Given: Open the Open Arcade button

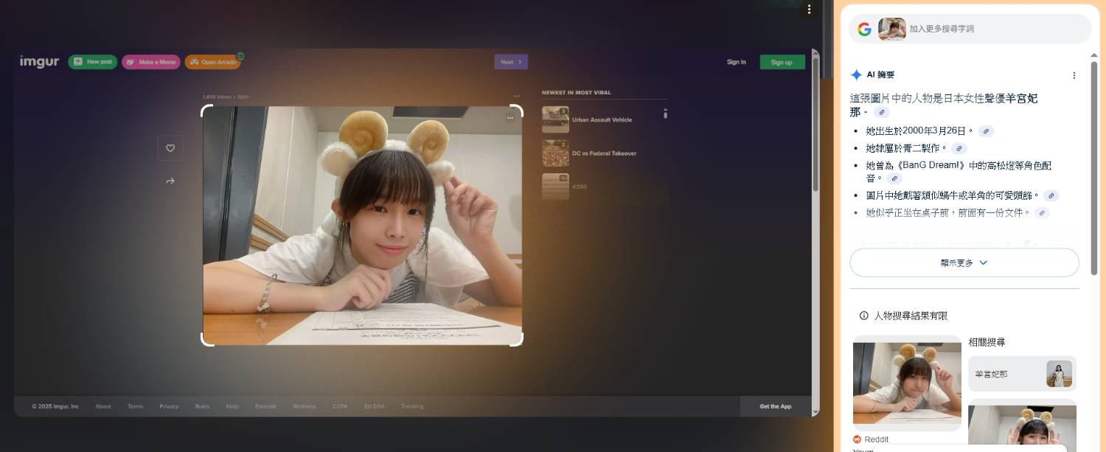Looking at the screenshot, I should click(x=213, y=62).
